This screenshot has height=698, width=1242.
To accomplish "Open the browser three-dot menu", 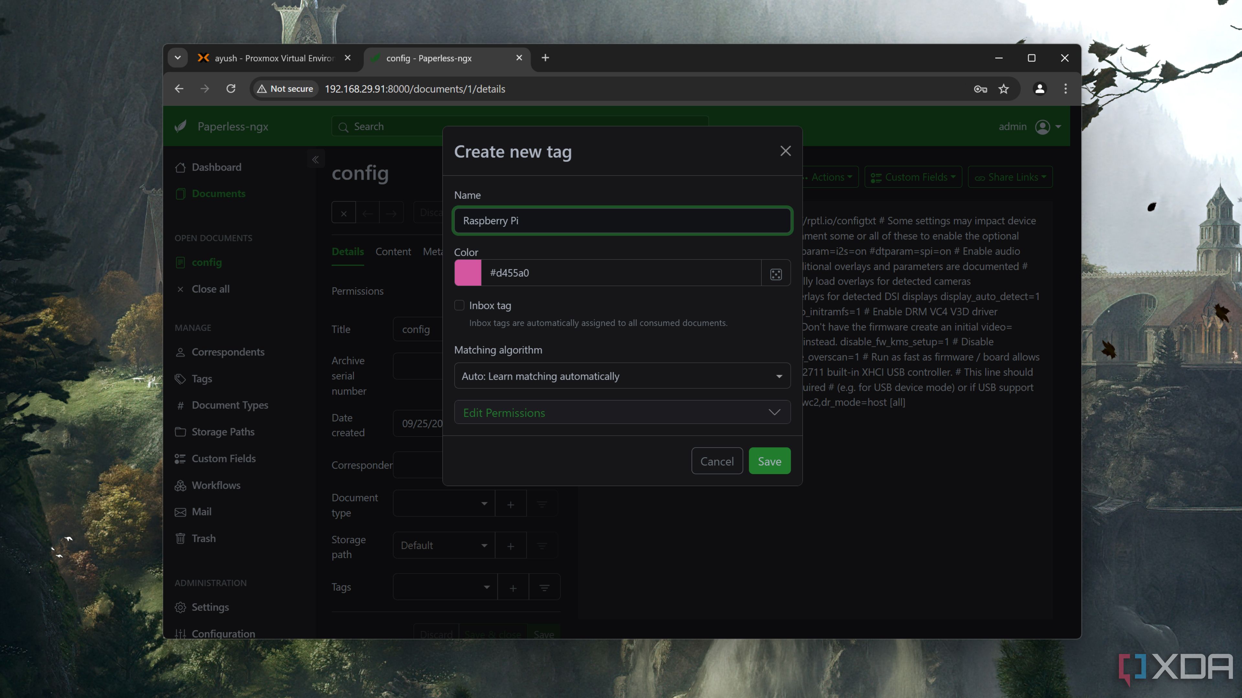I will pos(1065,89).
